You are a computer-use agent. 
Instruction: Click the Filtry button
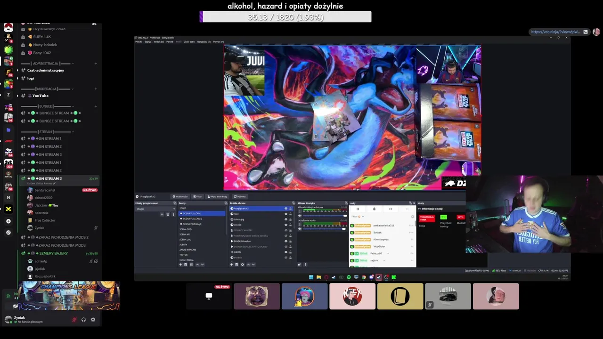197,196
